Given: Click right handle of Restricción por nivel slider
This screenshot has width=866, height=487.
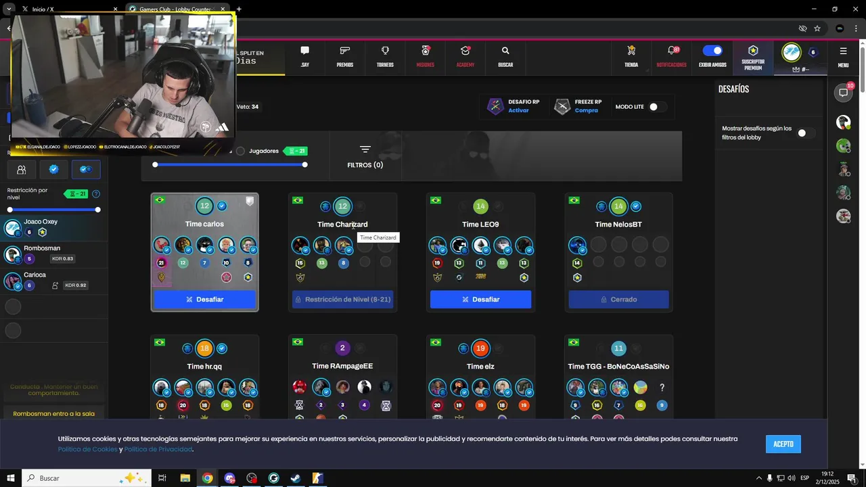Looking at the screenshot, I should point(98,210).
